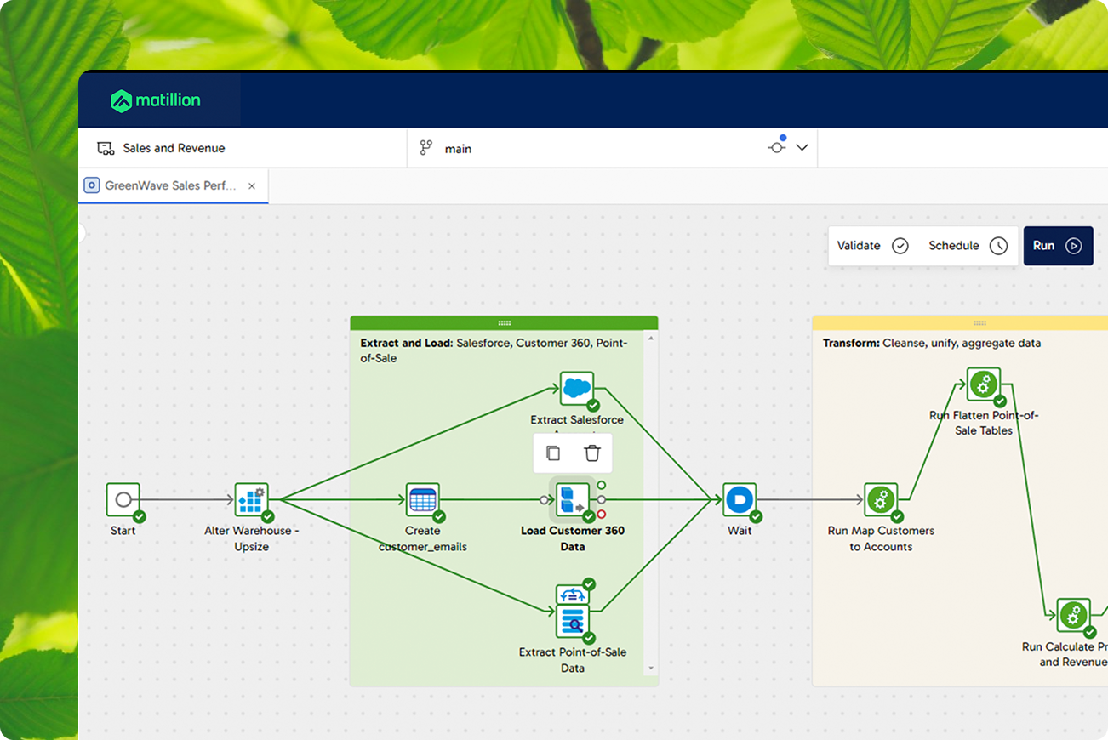Click the main branch name
The width and height of the screenshot is (1108, 740).
[458, 149]
